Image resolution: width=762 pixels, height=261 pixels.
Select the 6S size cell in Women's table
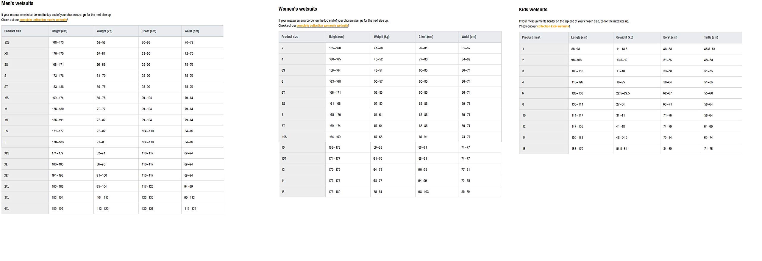[x=302, y=70]
